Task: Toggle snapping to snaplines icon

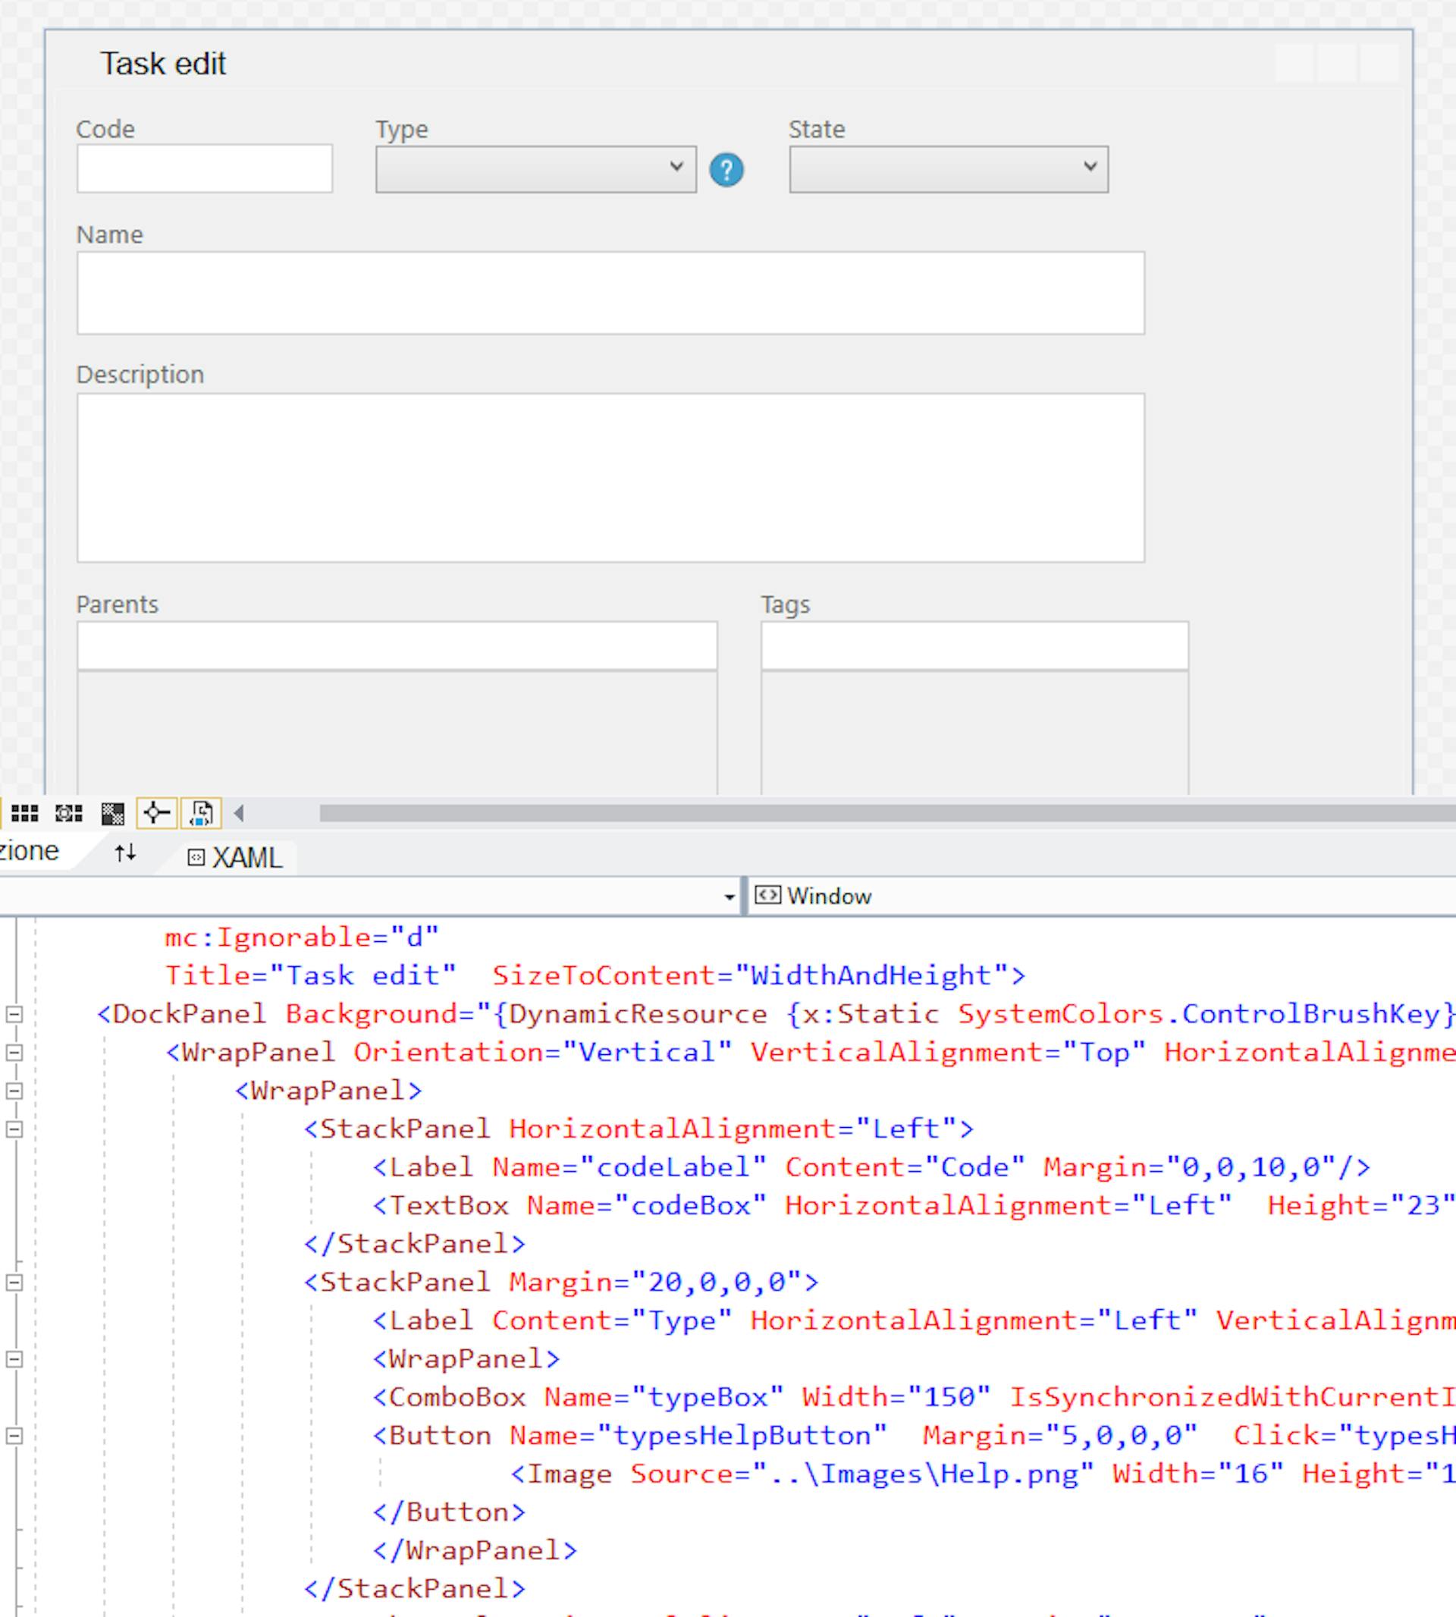Action: pyautogui.click(x=157, y=814)
